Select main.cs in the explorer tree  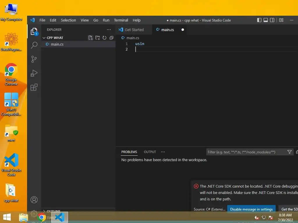(x=78, y=44)
